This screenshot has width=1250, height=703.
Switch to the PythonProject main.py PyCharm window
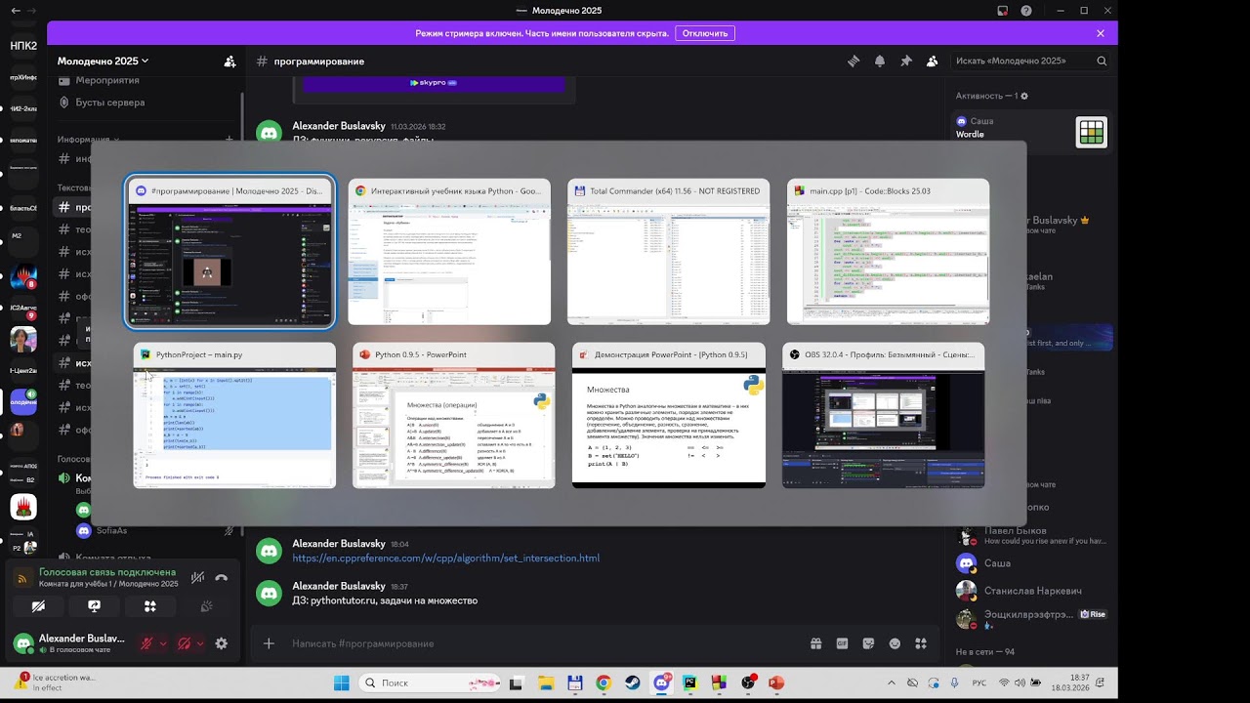coord(234,415)
